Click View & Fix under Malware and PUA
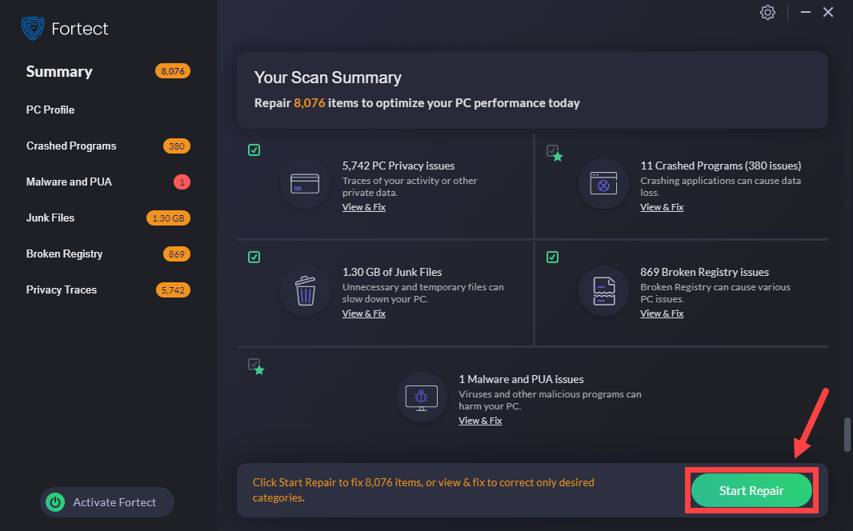 coord(480,421)
